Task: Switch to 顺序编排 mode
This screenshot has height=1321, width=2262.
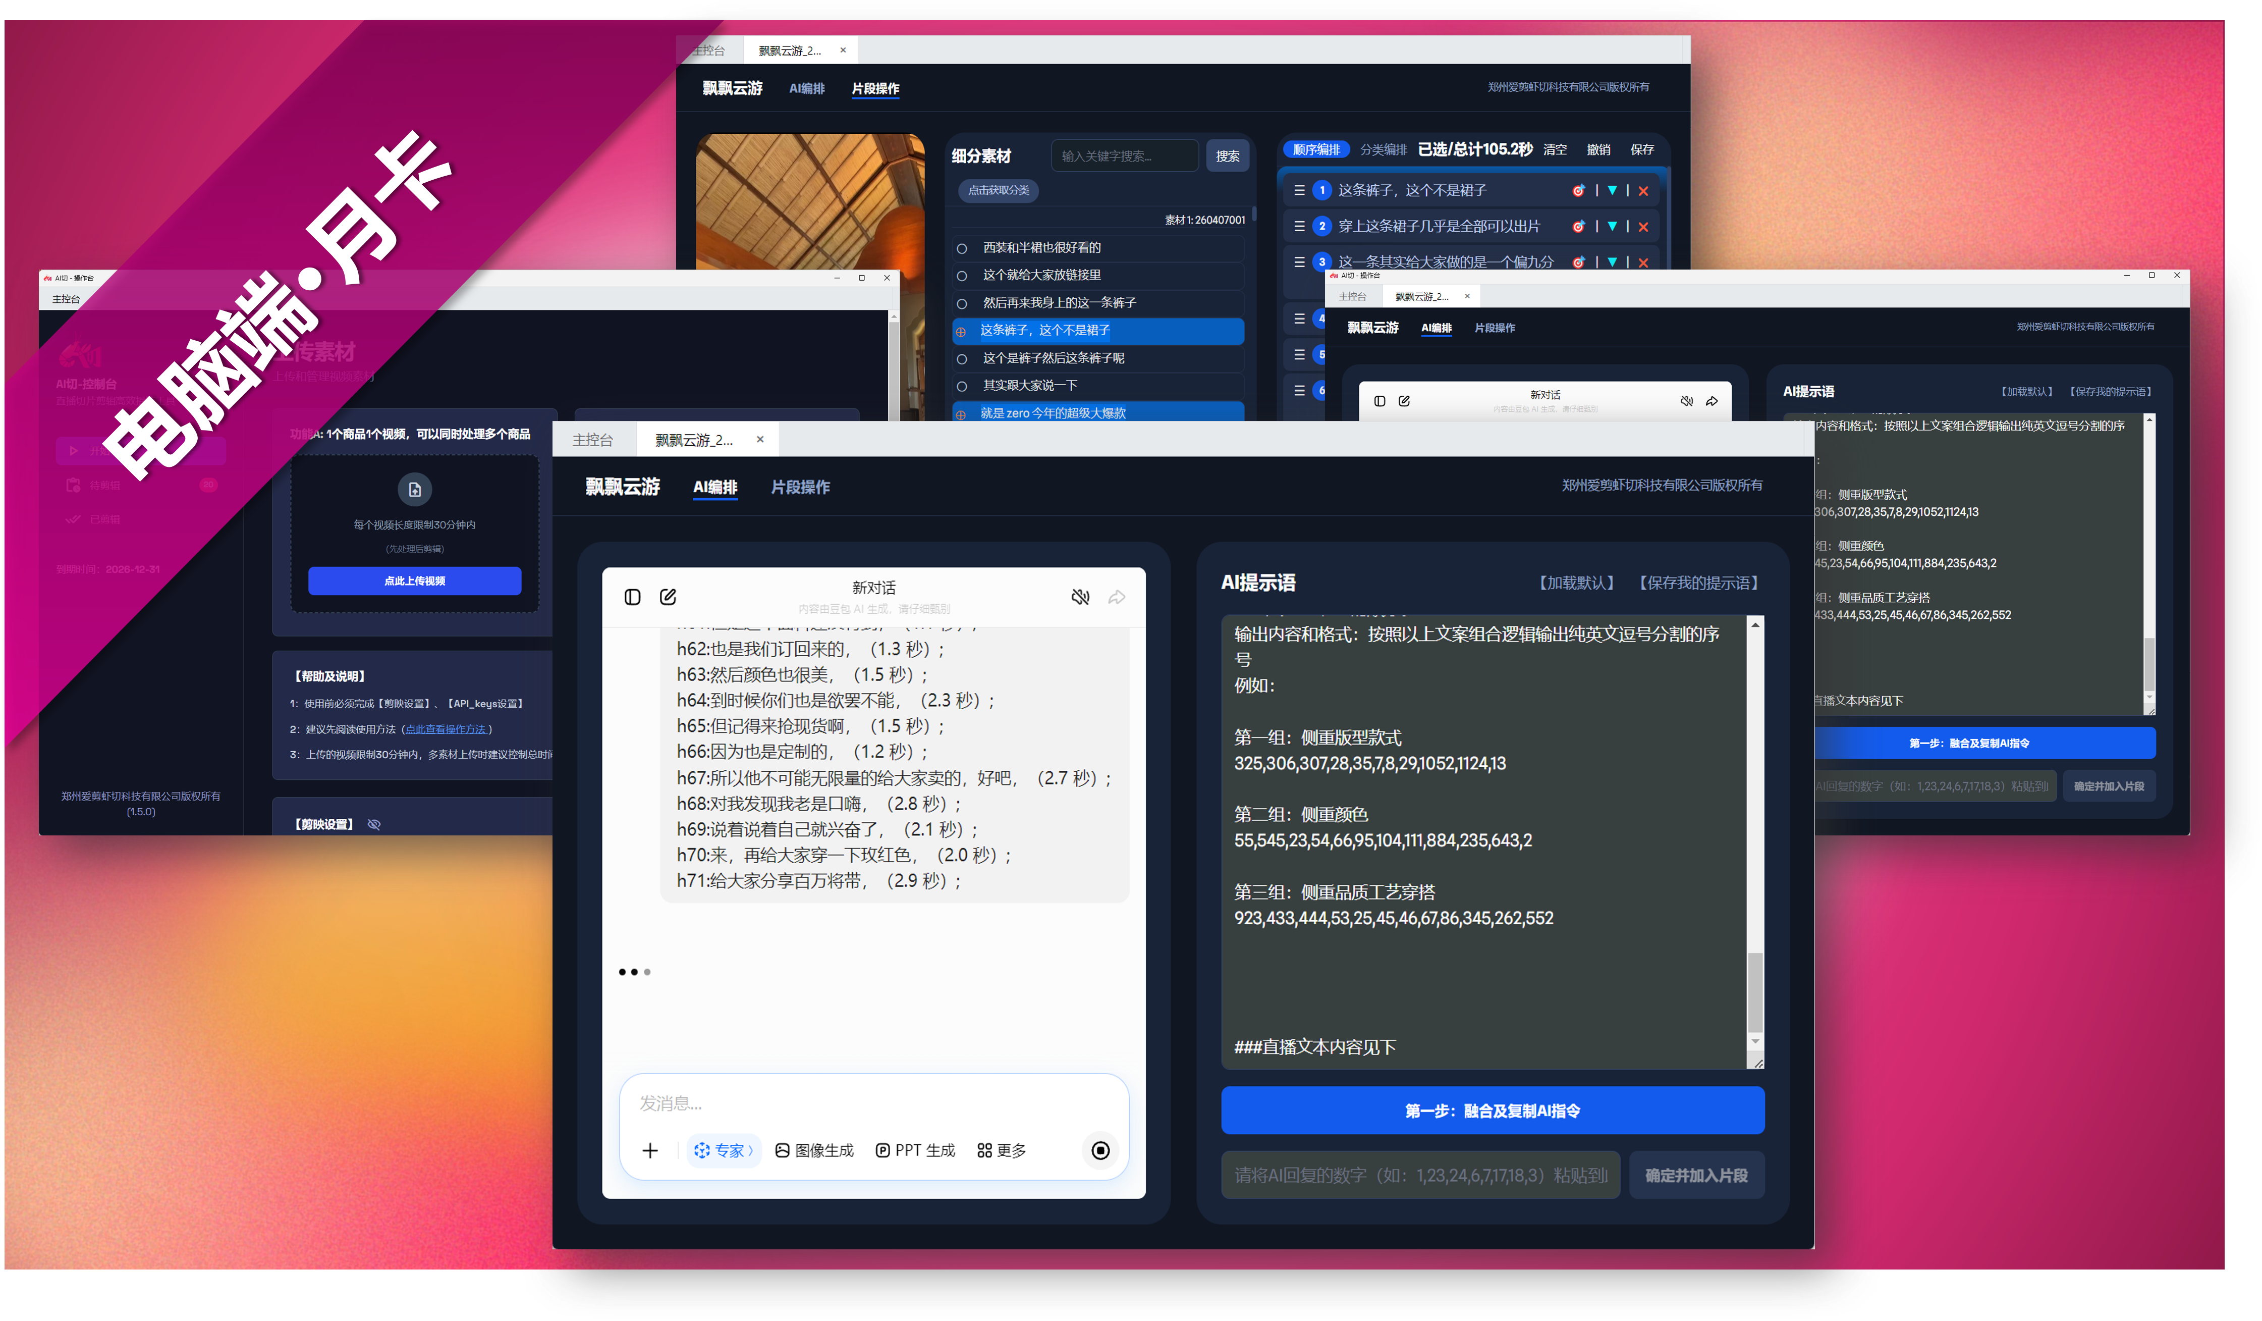Action: 1316,150
